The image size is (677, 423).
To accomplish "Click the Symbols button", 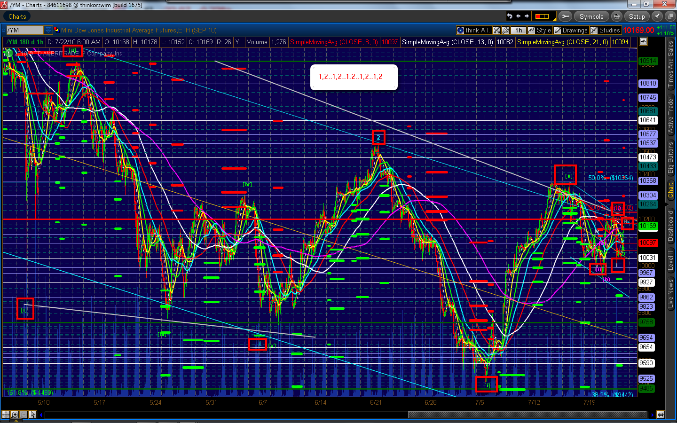I will 591,16.
